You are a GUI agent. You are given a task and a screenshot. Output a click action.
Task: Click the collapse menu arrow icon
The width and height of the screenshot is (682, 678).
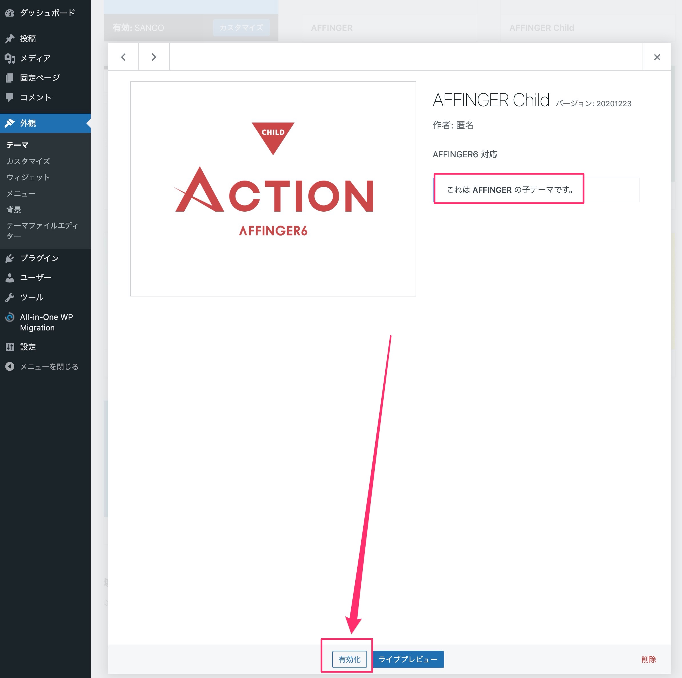tap(10, 366)
